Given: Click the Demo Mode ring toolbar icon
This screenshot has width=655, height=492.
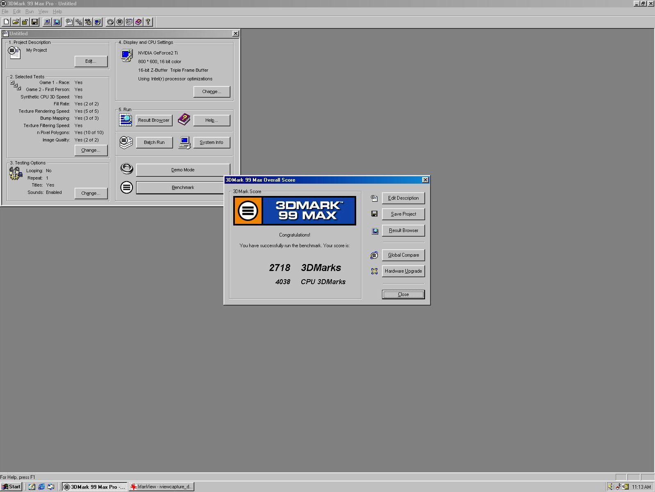Looking at the screenshot, I should click(110, 22).
